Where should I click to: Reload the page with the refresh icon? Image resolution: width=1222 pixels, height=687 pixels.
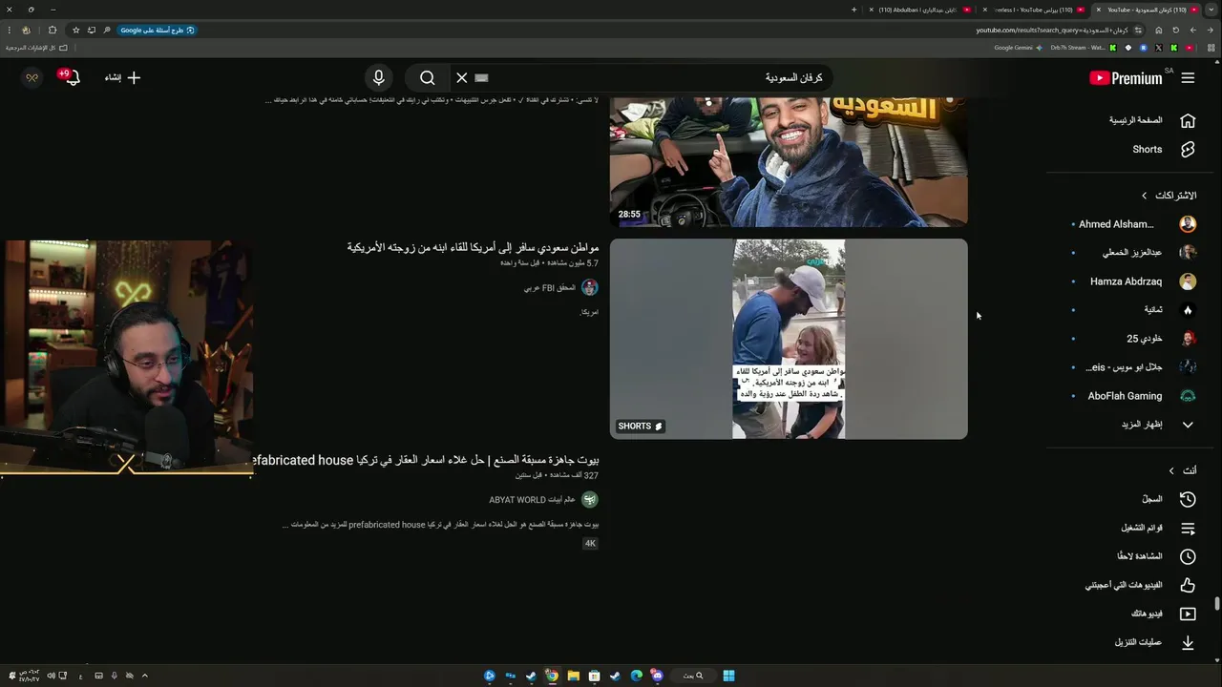1176,30
